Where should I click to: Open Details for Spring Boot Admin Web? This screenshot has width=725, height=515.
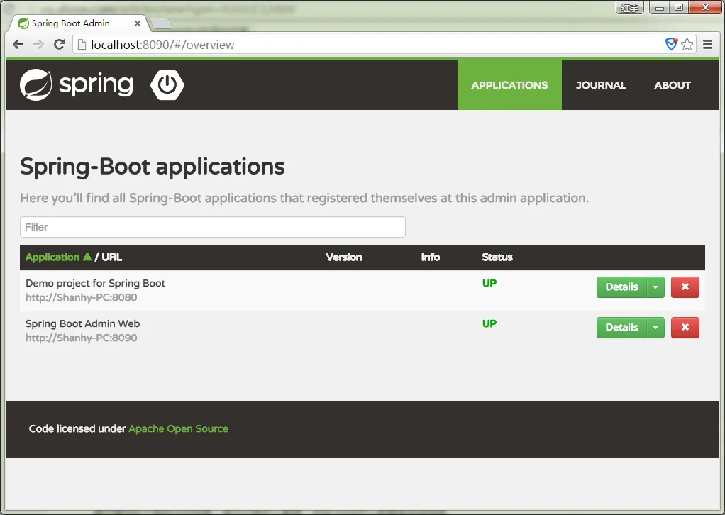coord(621,327)
